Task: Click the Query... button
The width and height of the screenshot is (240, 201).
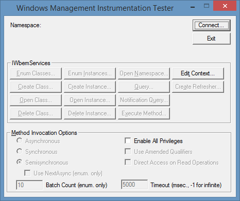Action: (144, 87)
